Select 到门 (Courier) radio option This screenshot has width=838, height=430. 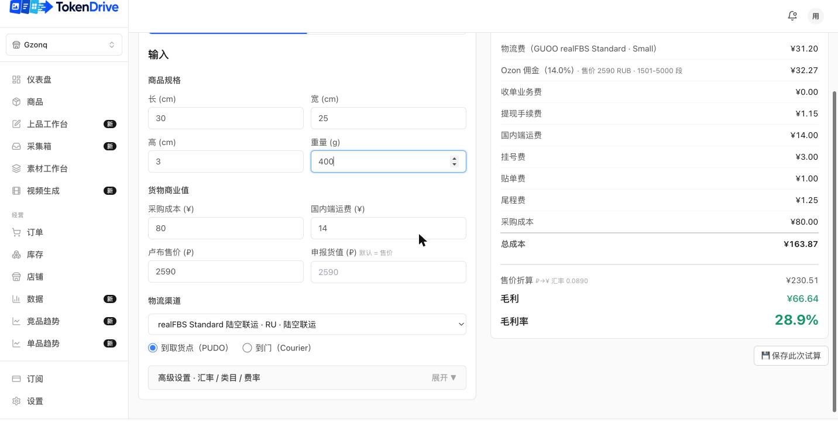tap(247, 348)
